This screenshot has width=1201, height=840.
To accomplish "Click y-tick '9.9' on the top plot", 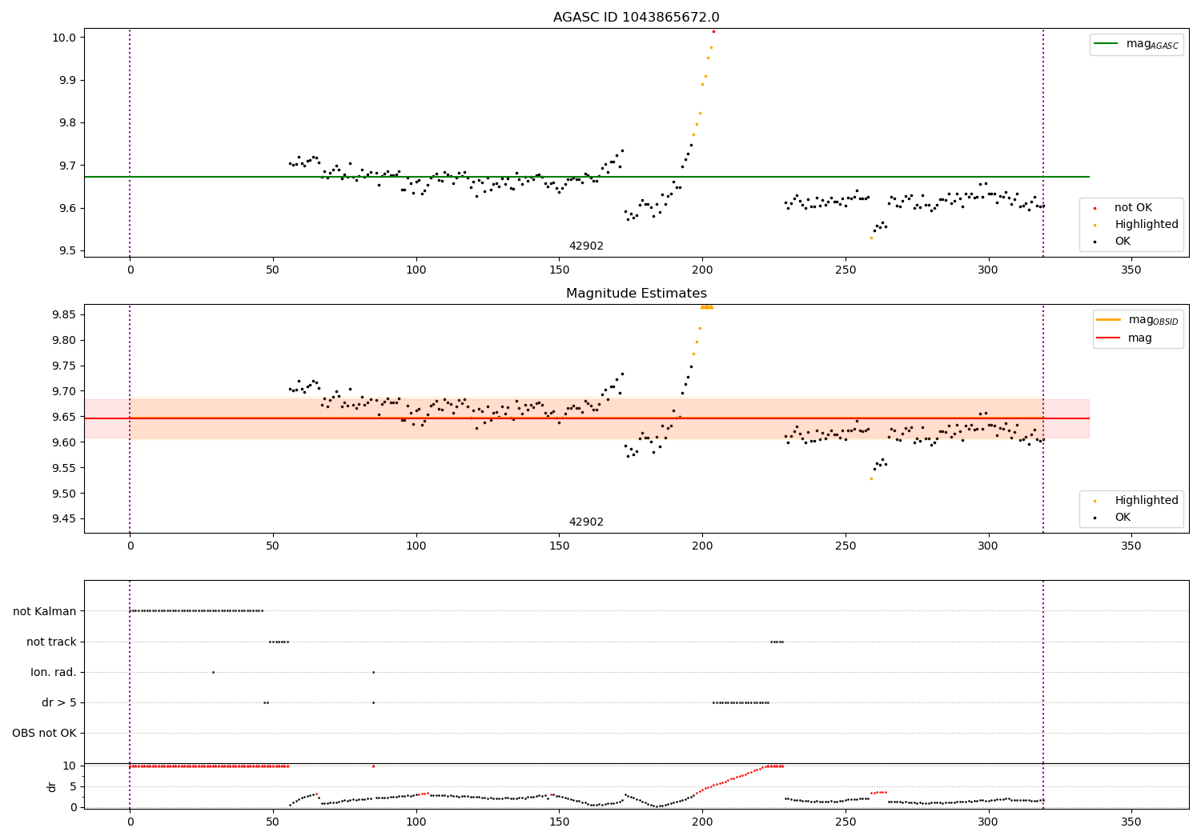I will point(67,81).
